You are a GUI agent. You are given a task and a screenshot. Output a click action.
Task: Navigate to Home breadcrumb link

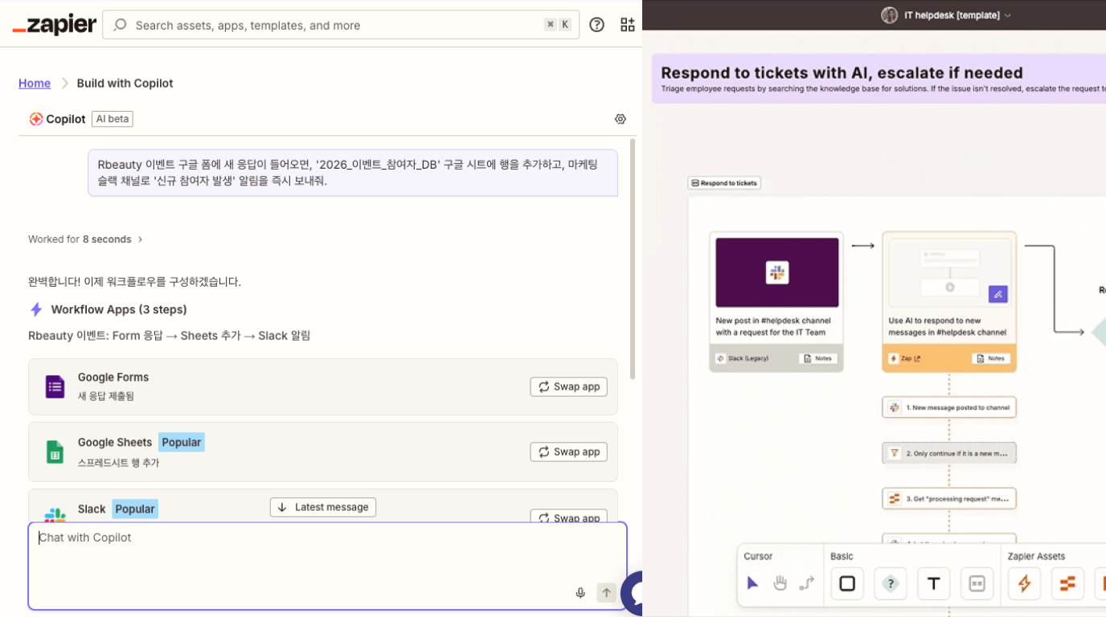(35, 83)
